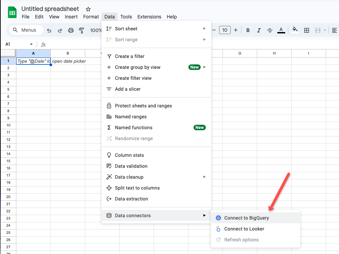The image size is (339, 254).
Task: Select column A header
Action: (x=33, y=53)
